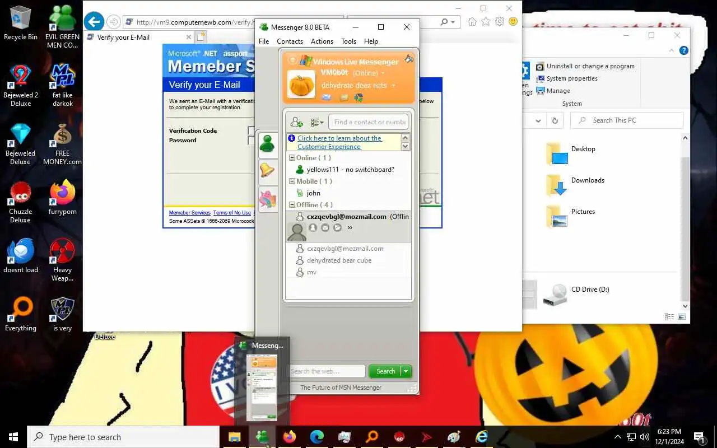Click the MSN Today house icon
717x448 pixels.
358,97
